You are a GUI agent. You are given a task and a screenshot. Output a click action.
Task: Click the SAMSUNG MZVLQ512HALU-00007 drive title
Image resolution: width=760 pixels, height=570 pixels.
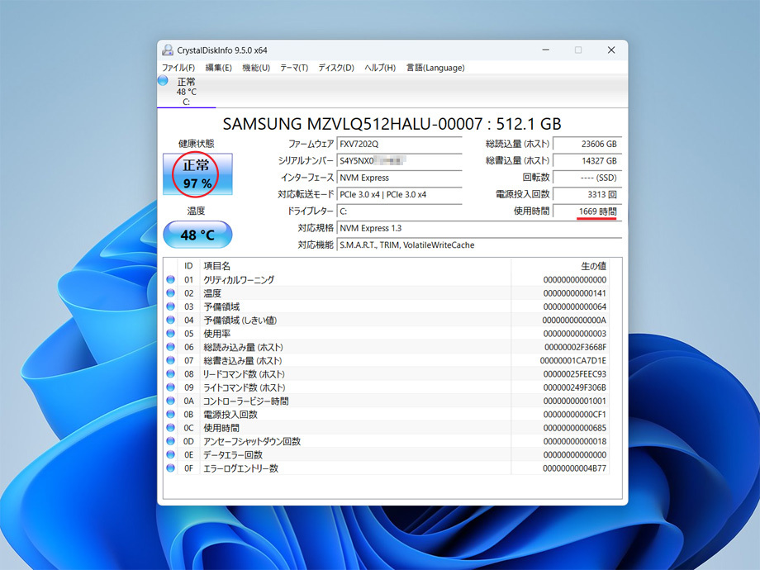point(392,124)
